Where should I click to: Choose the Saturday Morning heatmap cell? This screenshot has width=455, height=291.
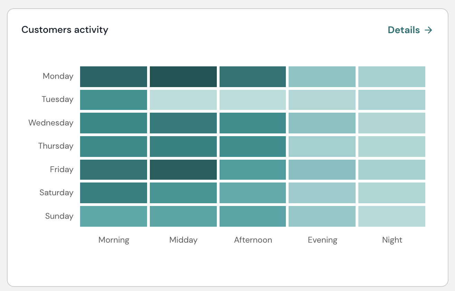[114, 193]
